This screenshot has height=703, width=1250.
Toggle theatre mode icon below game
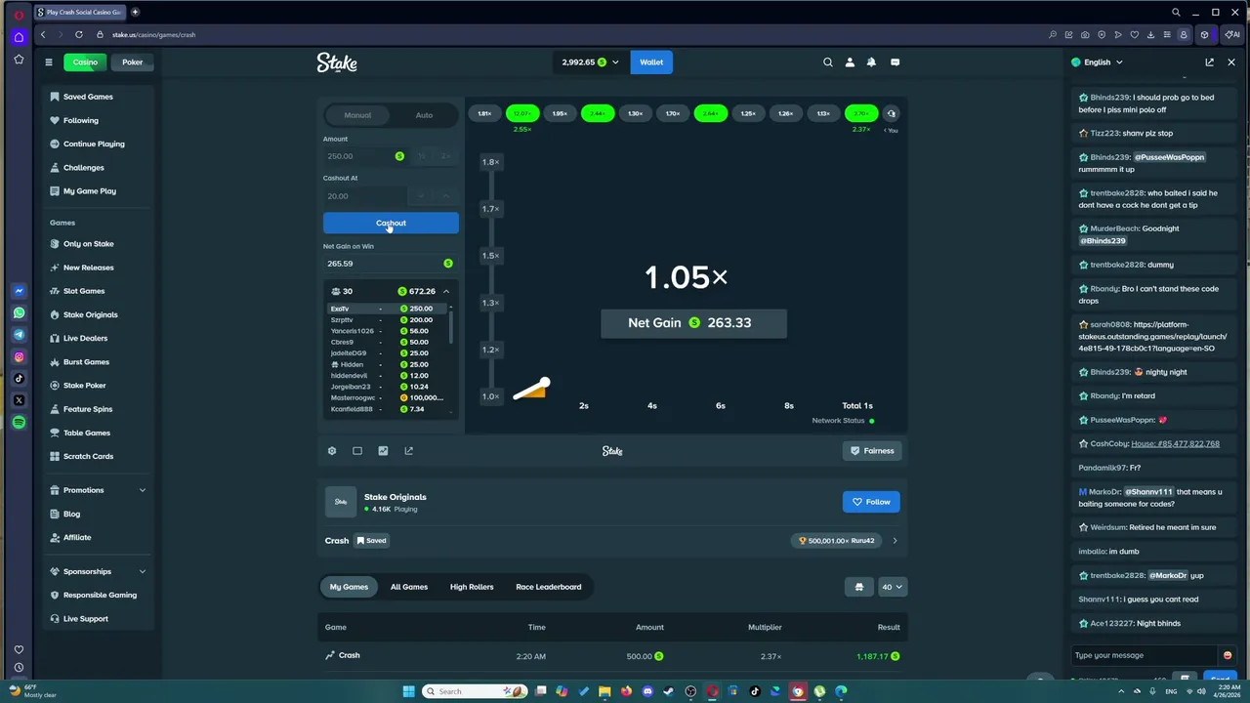tap(357, 451)
